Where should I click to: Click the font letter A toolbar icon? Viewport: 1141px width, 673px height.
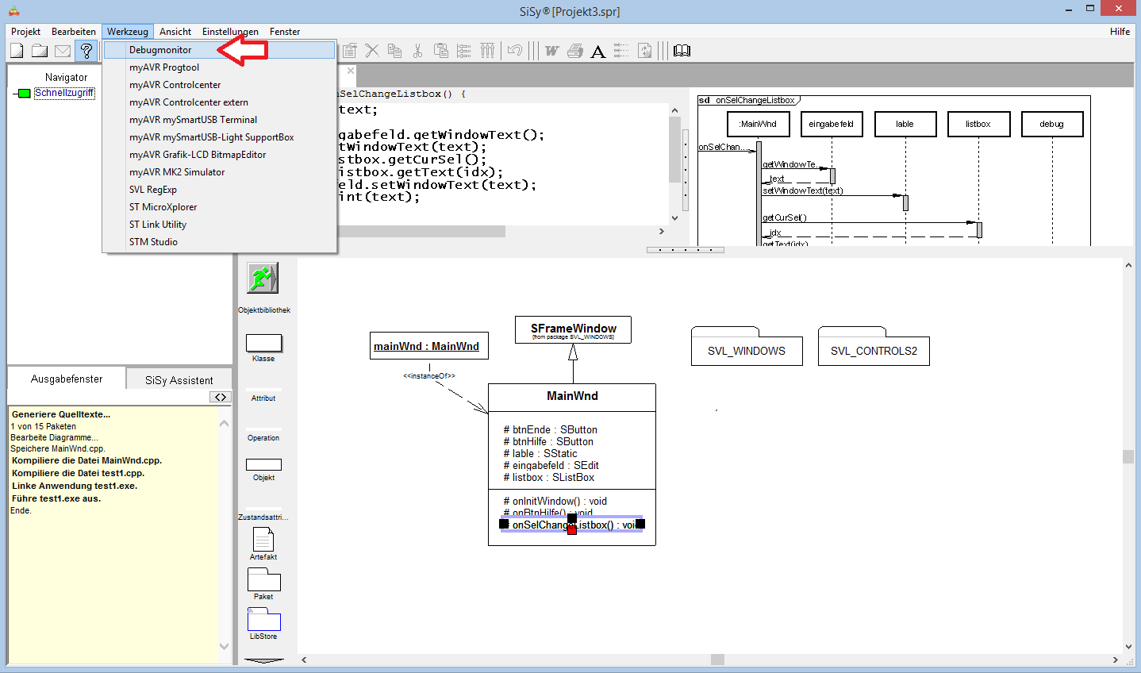pos(598,52)
